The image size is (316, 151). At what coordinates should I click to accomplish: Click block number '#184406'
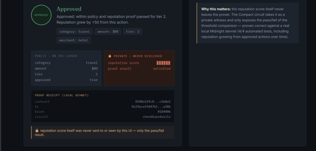point(164,111)
